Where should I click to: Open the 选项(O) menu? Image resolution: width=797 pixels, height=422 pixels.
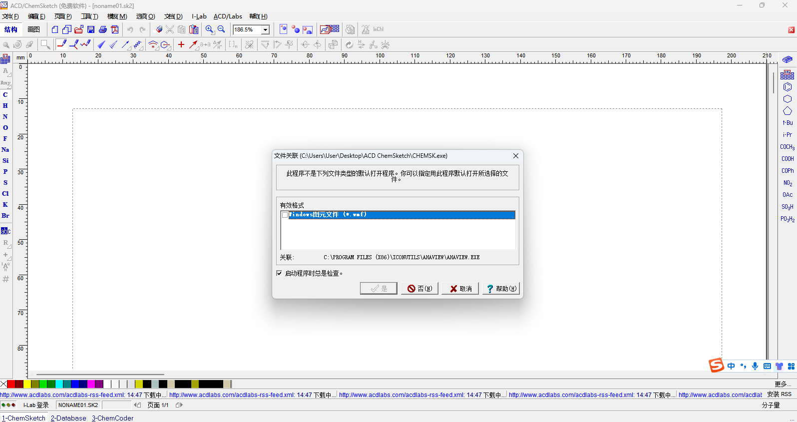(146, 16)
